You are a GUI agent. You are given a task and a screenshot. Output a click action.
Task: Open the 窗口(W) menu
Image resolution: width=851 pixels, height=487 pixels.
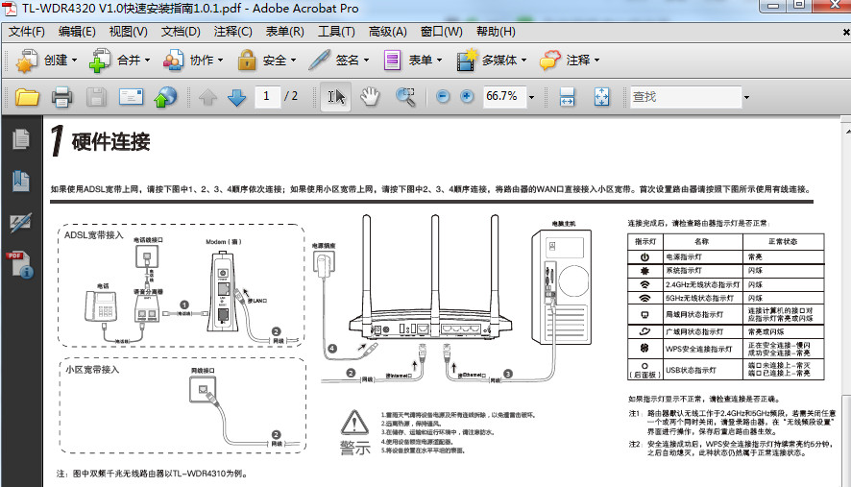(441, 32)
